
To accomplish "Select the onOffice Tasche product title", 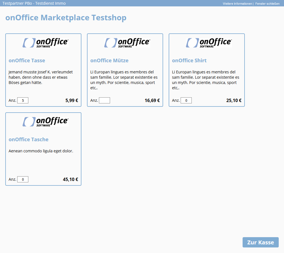I will coord(29,140).
